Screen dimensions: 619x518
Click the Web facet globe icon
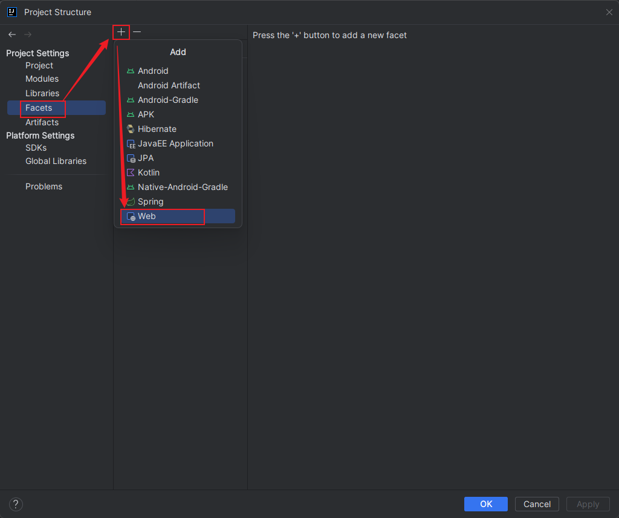131,217
